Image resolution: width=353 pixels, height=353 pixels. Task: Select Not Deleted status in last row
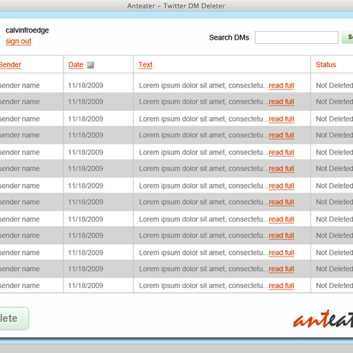tap(335, 285)
